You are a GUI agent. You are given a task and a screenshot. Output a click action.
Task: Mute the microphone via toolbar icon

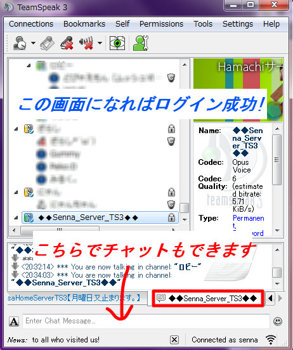point(67,43)
